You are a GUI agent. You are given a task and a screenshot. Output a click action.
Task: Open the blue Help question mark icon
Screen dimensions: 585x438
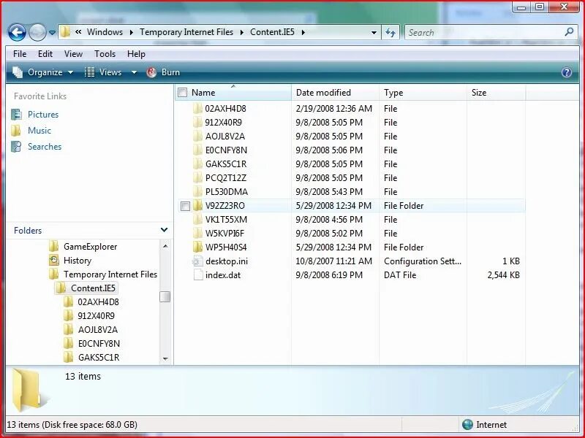[x=566, y=72]
